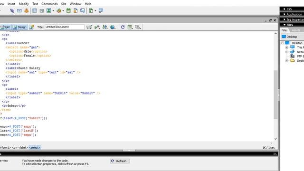Viewport: 304px width, 171px height.
Task: Click the Images insert icon
Action: coord(48,10)
